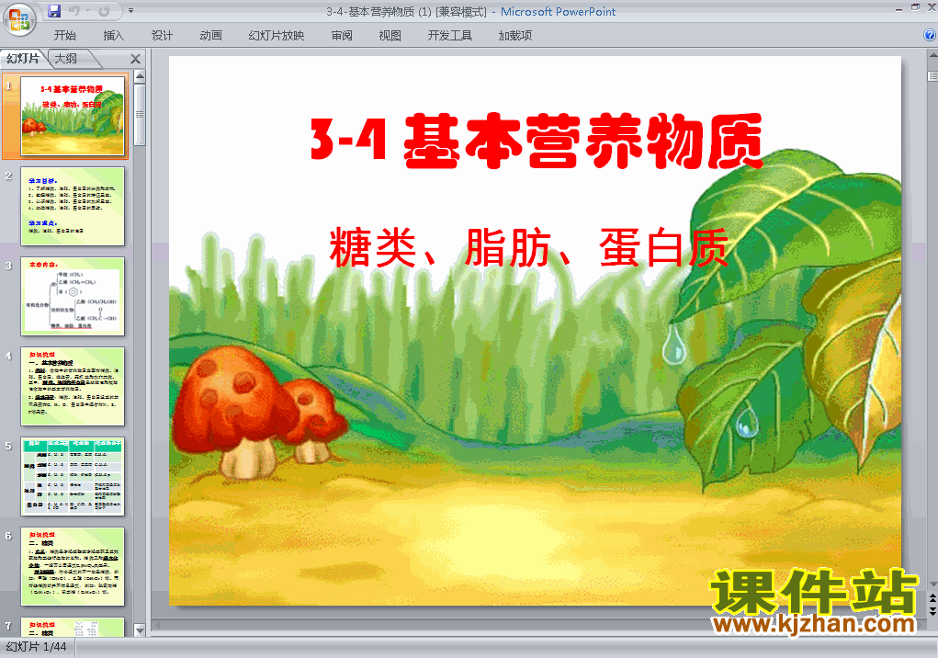Open the 幻灯片放映 ribbon tab
This screenshot has width=938, height=658.
tap(277, 35)
